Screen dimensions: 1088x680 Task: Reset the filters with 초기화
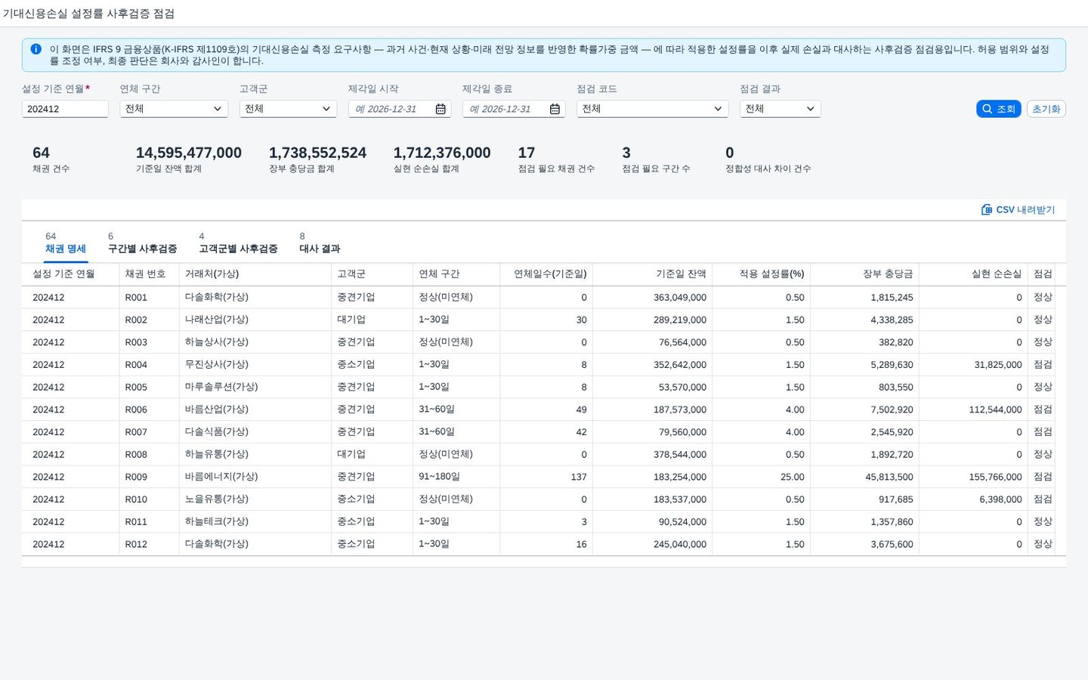point(1046,109)
